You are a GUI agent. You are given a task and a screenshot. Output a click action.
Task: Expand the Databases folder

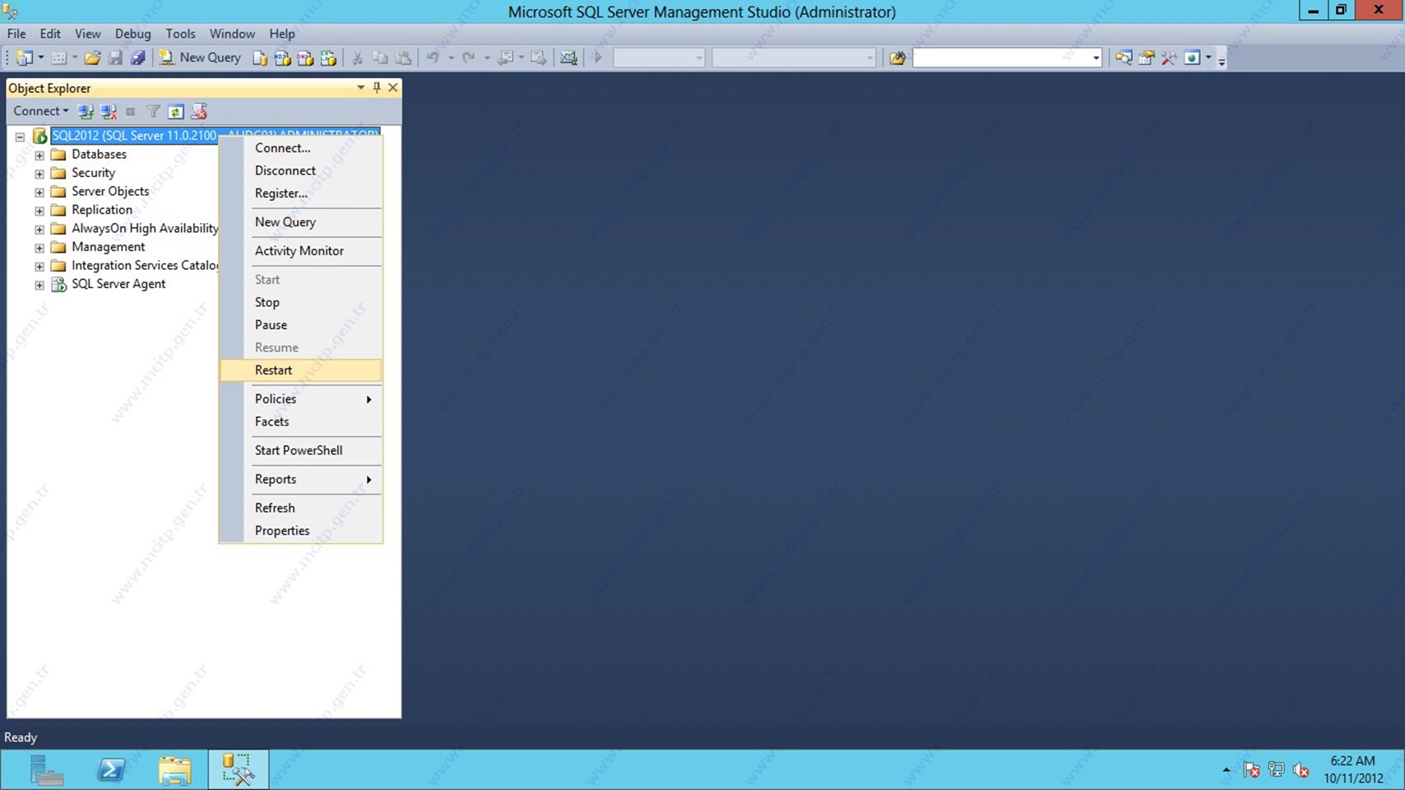[39, 155]
